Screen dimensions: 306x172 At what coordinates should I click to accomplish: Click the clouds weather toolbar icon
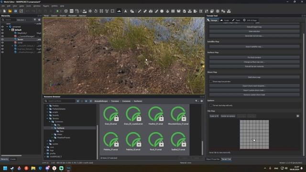click(x=132, y=11)
